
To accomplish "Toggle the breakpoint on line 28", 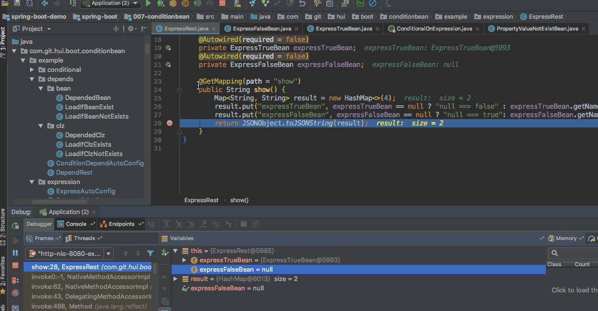I will click(x=170, y=123).
